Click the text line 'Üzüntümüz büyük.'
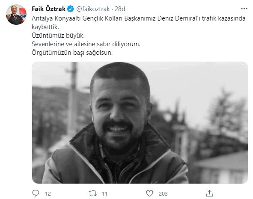253x199 pixels. pyautogui.click(x=58, y=36)
